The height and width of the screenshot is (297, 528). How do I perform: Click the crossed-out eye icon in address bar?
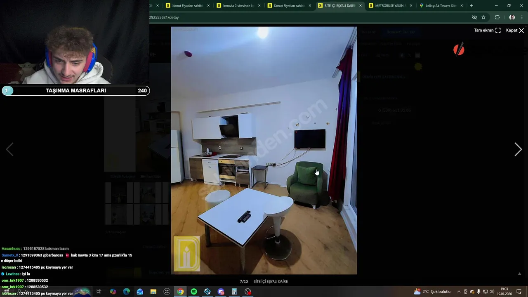[474, 17]
